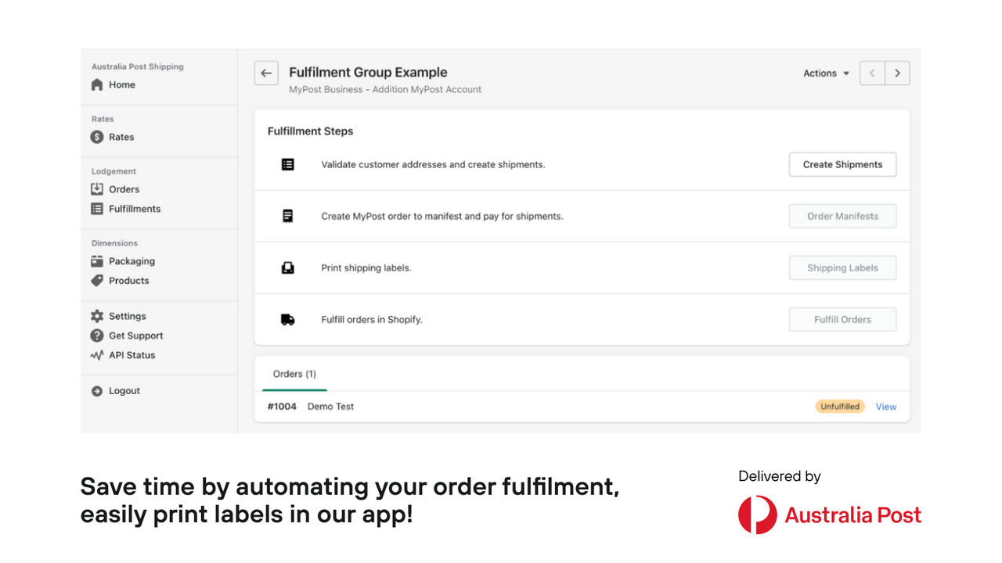The width and height of the screenshot is (1002, 563).
Task: Open the Rates section
Action: [120, 137]
